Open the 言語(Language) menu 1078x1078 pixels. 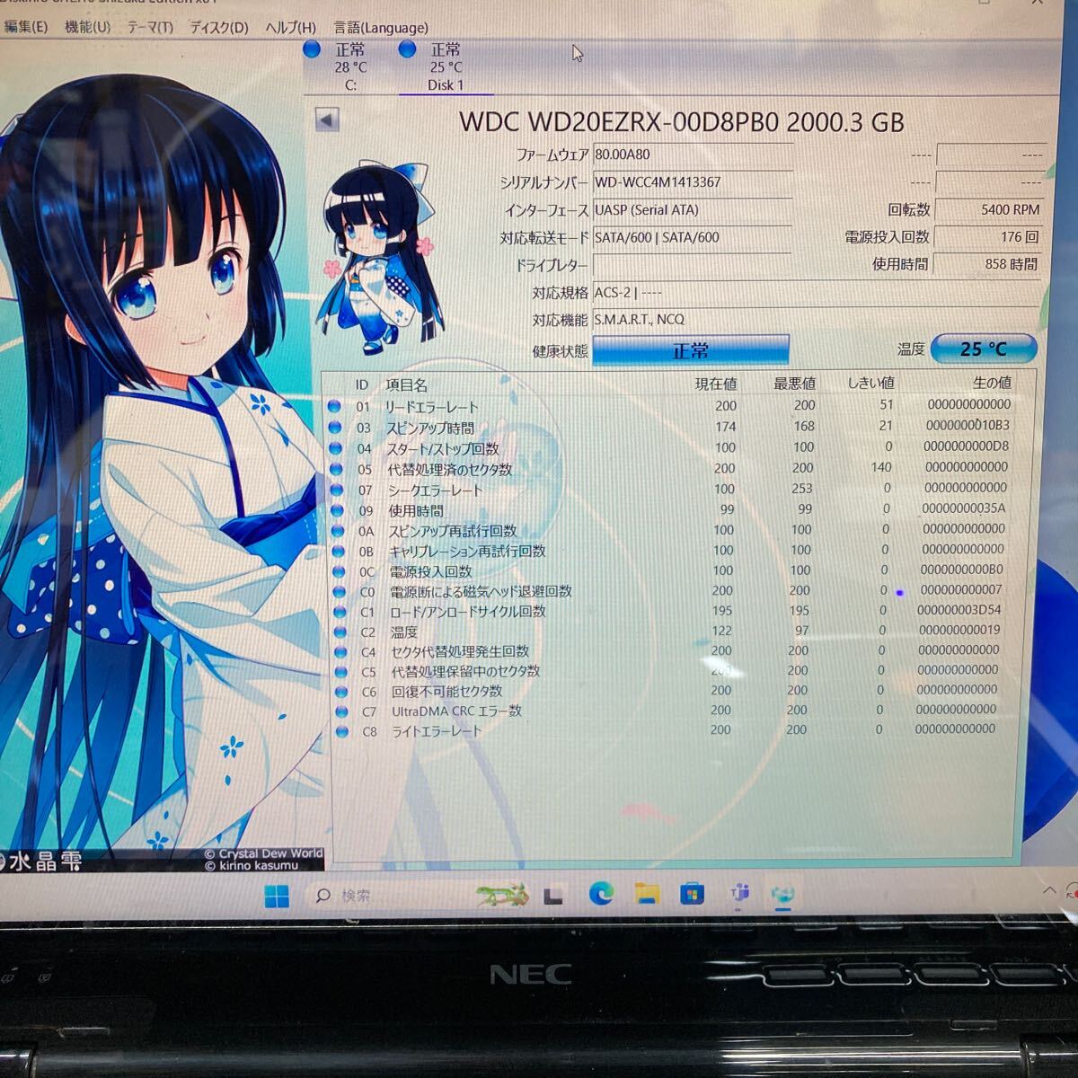tap(381, 28)
